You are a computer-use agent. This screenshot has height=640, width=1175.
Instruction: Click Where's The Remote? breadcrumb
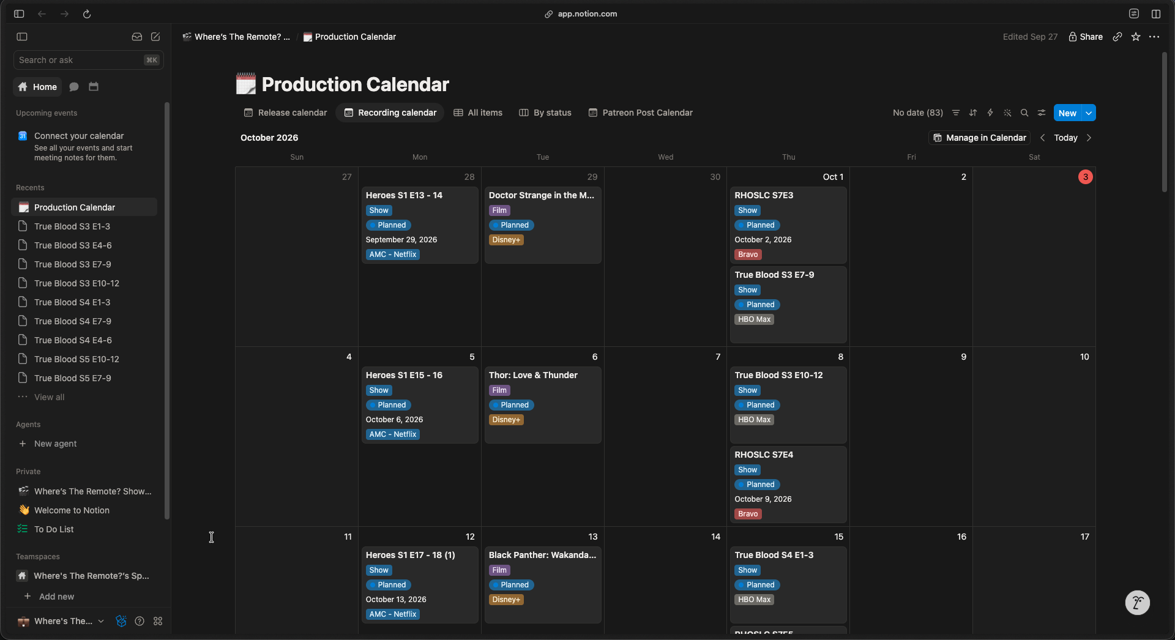pyautogui.click(x=237, y=37)
